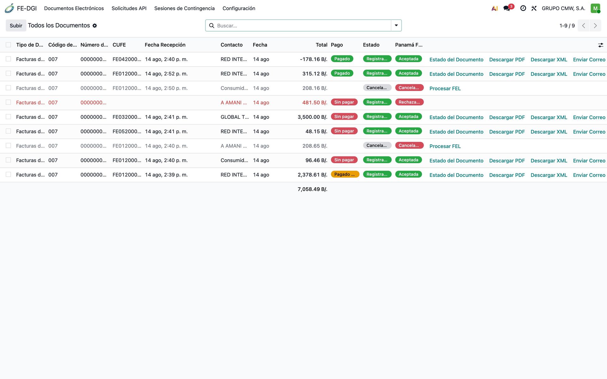Click Procesar FEL for the 208.16 row
The width and height of the screenshot is (607, 379).
pyautogui.click(x=445, y=89)
